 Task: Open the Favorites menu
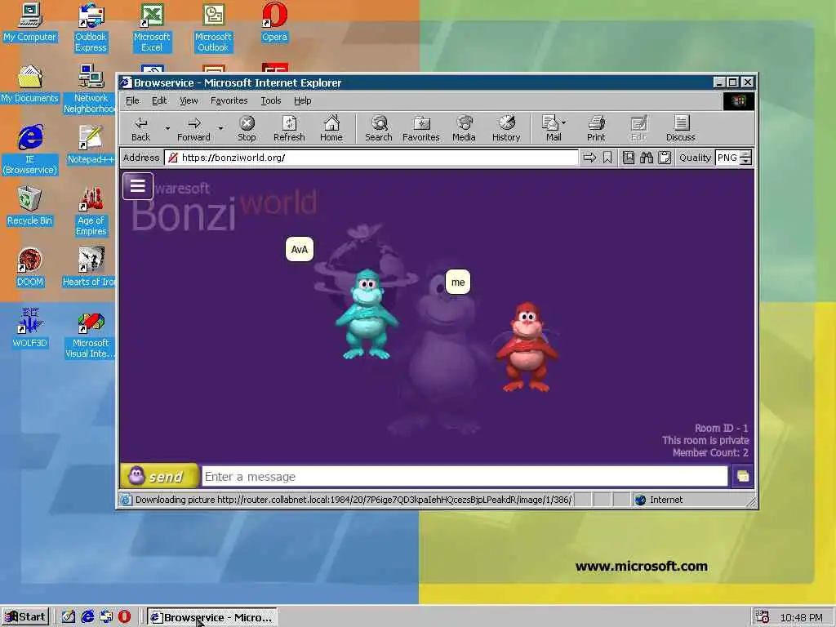tap(229, 100)
